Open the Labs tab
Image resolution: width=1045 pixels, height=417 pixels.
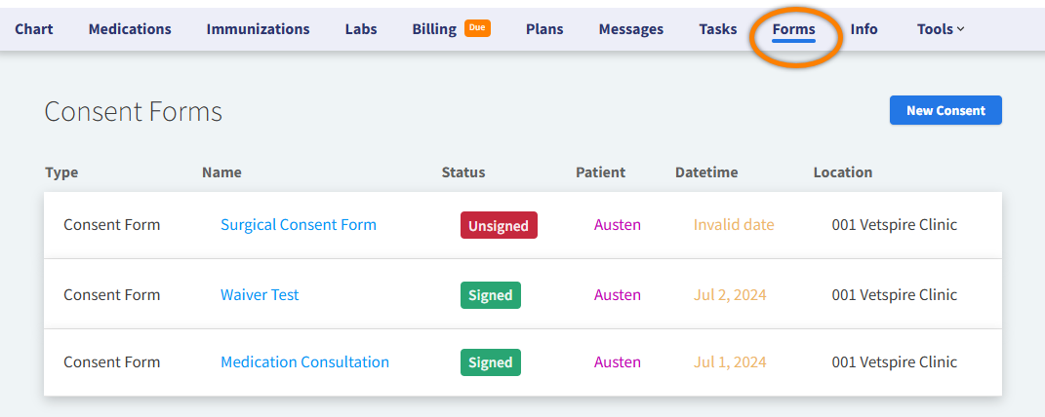tap(361, 29)
